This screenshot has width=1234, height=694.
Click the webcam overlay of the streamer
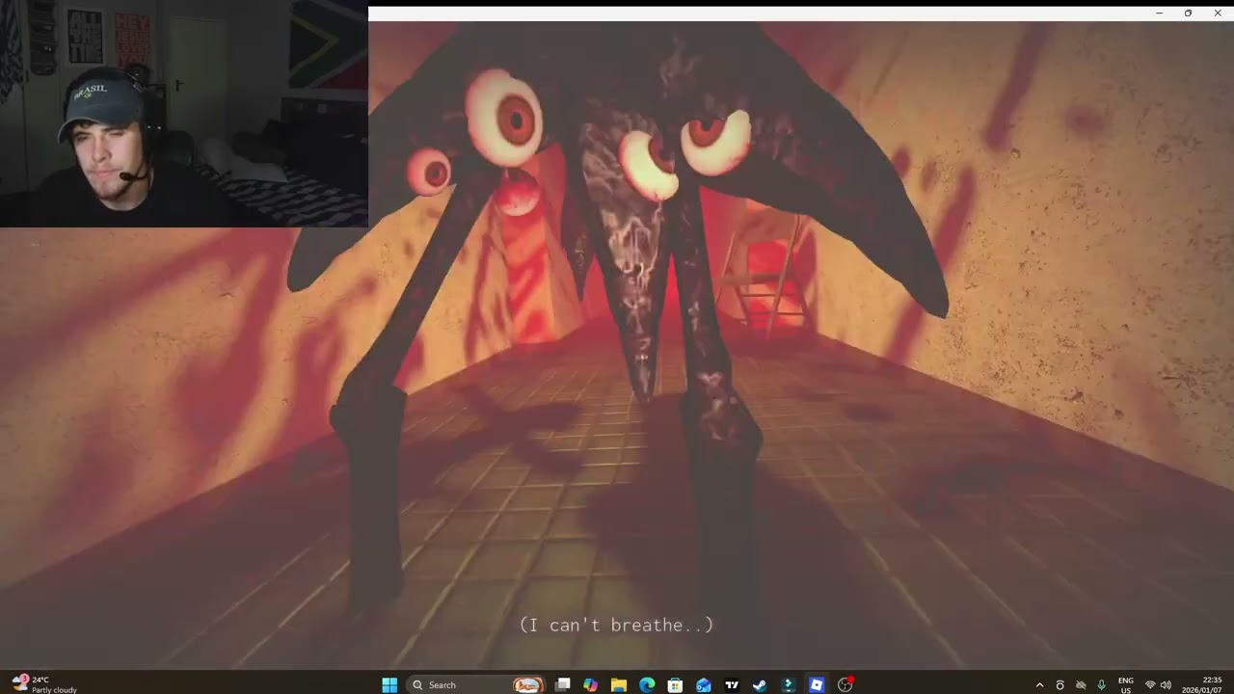pos(183,114)
